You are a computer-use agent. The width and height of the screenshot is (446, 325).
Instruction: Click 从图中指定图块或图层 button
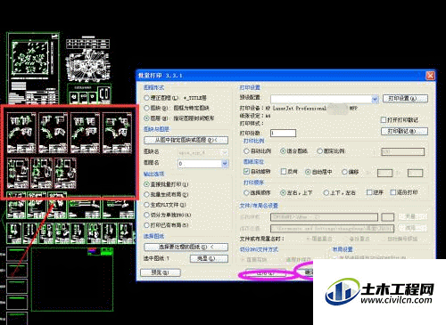[x=186, y=140]
